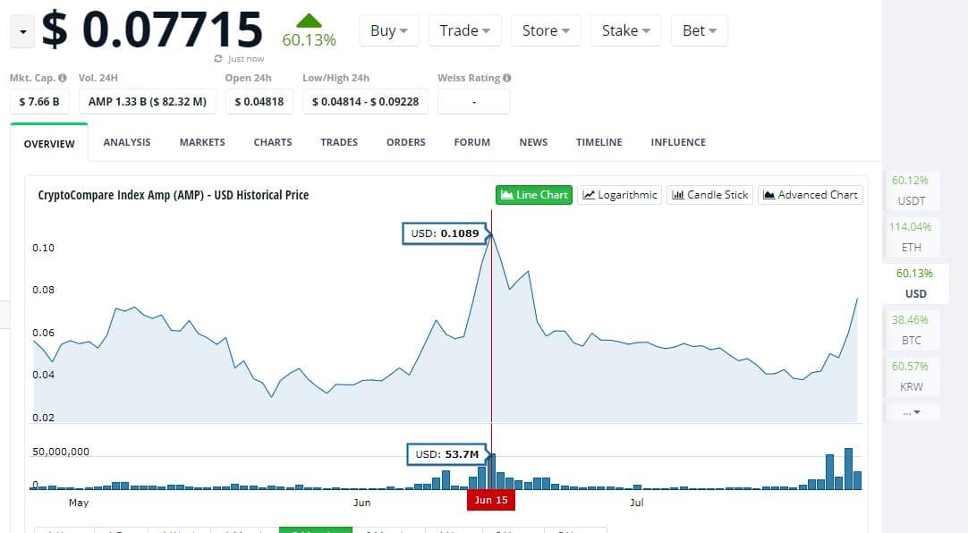Click the 0.08 y-axis label
The width and height of the screenshot is (968, 533).
43,290
